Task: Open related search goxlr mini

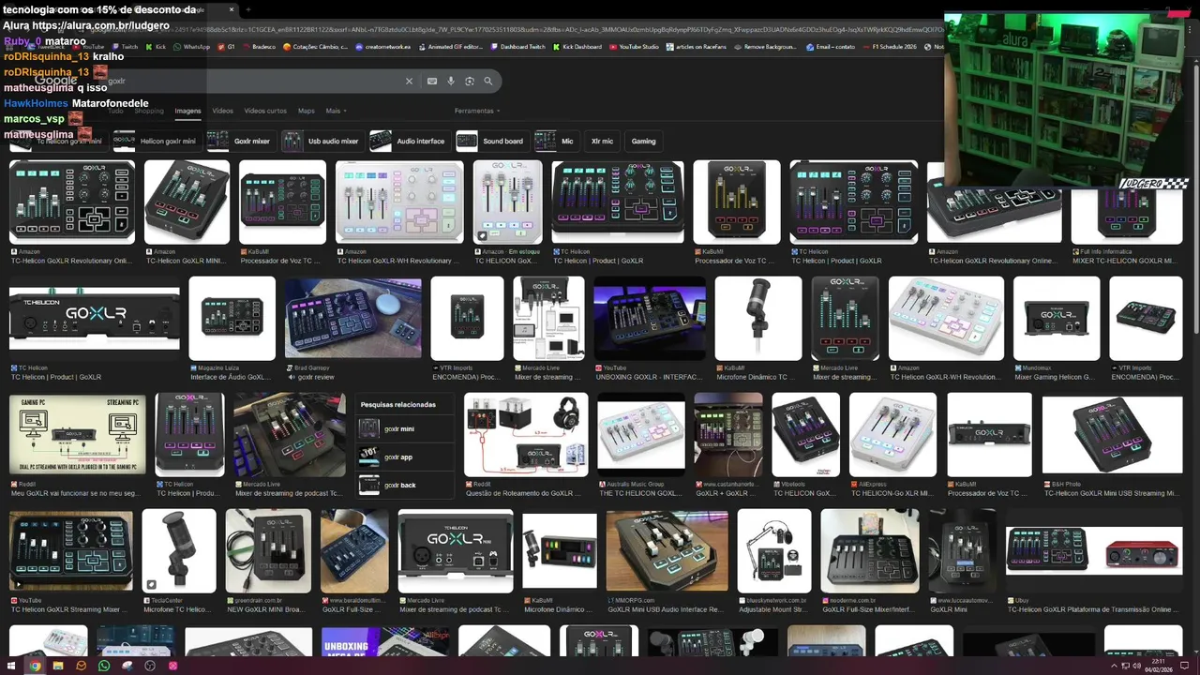Action: pyautogui.click(x=404, y=428)
